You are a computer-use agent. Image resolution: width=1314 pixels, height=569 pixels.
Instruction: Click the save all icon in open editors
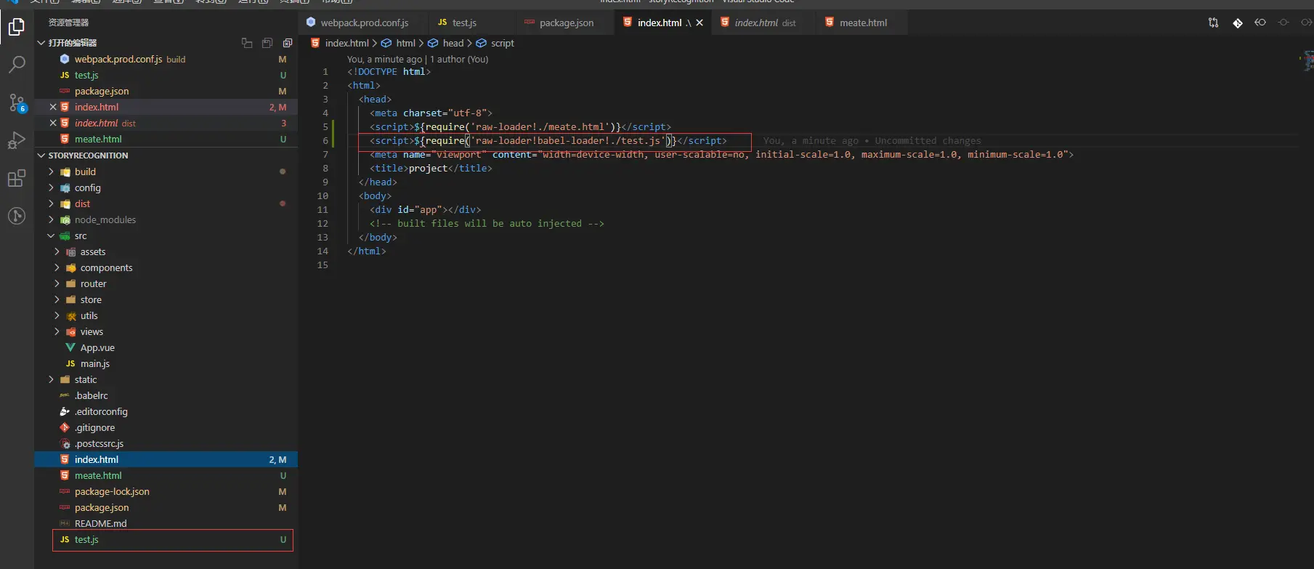pos(267,43)
